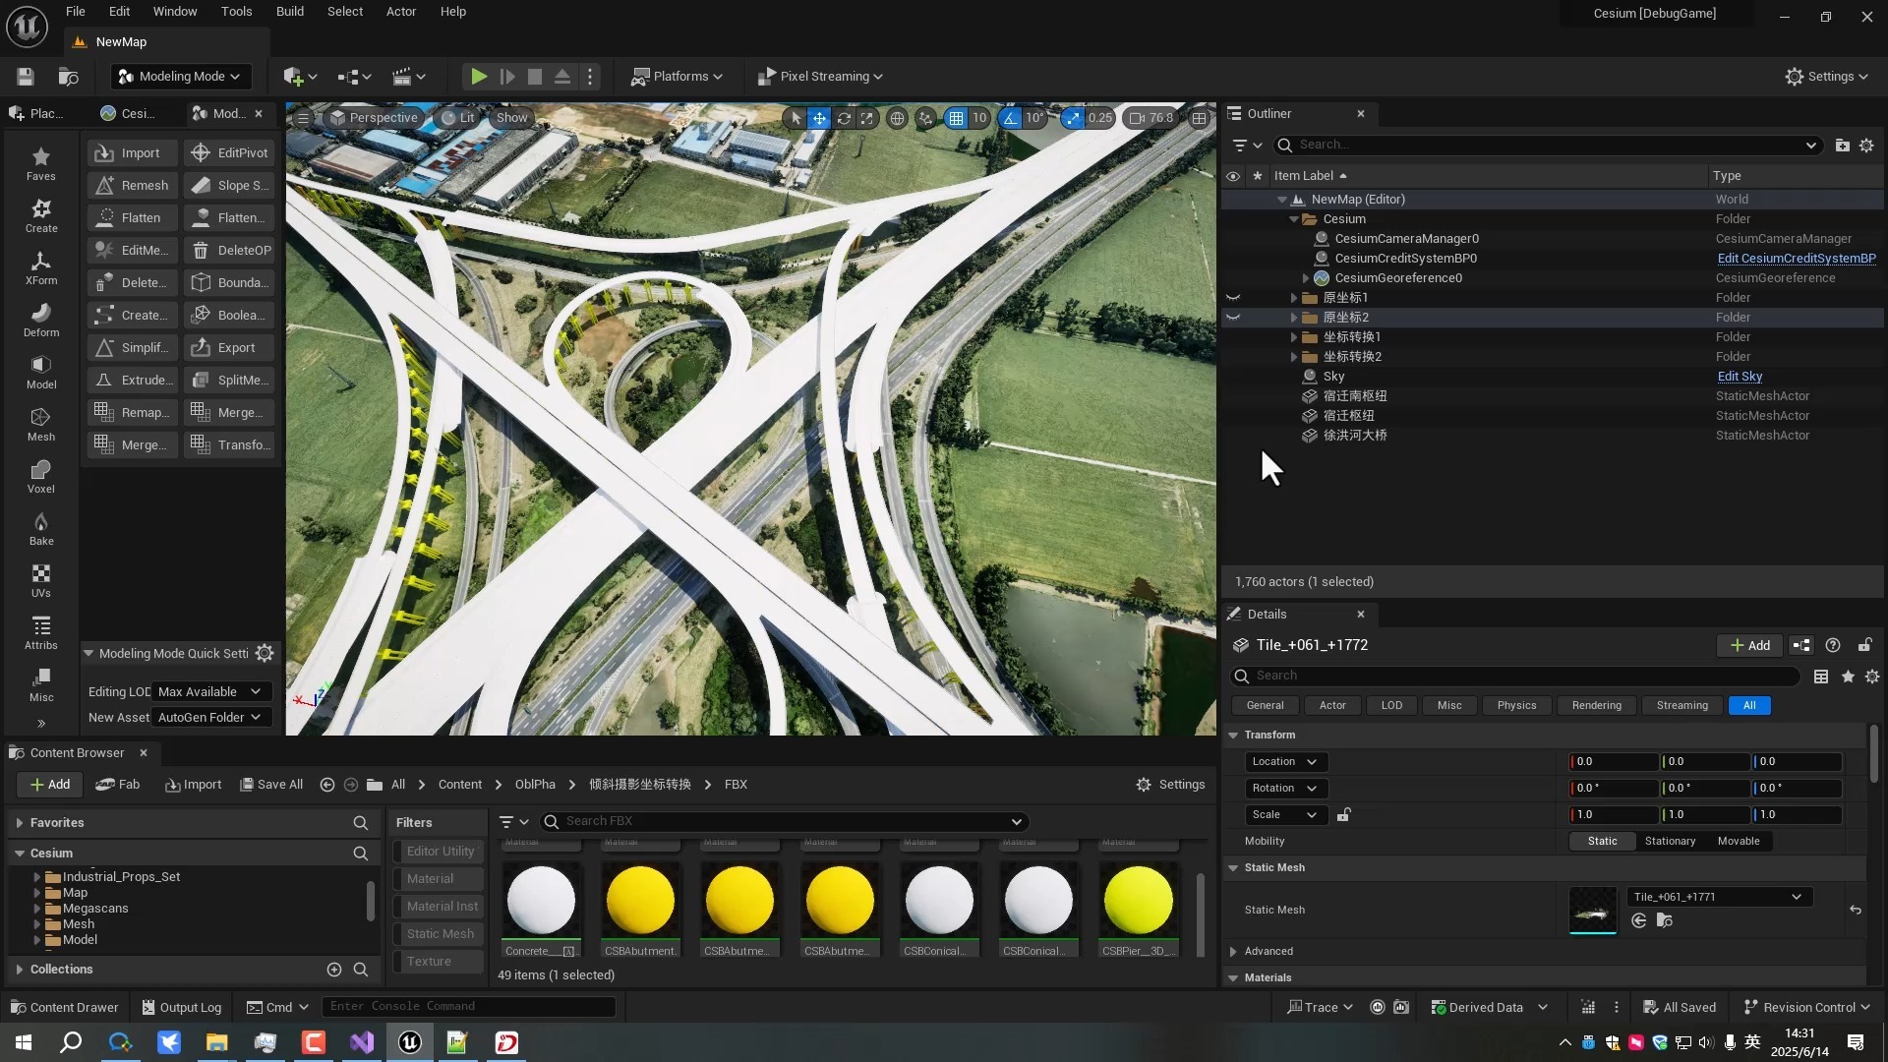Select the UVs tools category
Screen dimensions: 1888x1062
[40, 580]
